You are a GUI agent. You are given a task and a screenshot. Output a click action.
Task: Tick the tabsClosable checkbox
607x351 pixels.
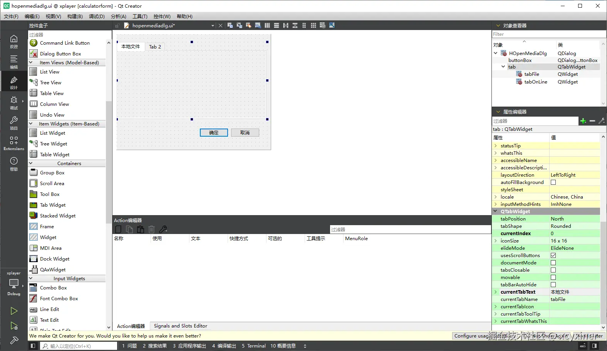point(553,270)
